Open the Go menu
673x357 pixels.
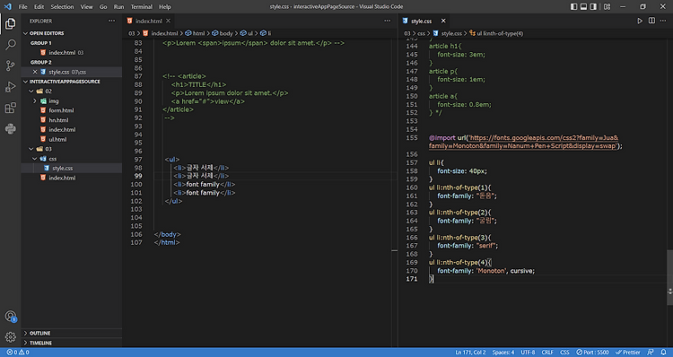[x=103, y=7]
